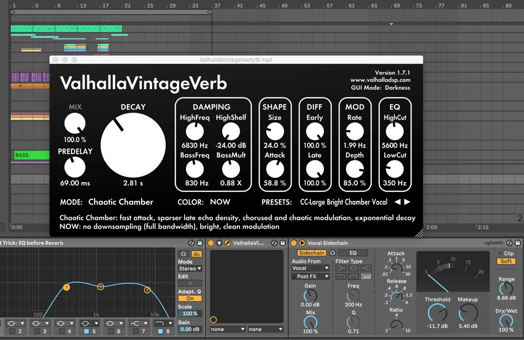The image size is (524, 340).
Task: Click EQ band 1 handle on curve
Action: (x=67, y=287)
